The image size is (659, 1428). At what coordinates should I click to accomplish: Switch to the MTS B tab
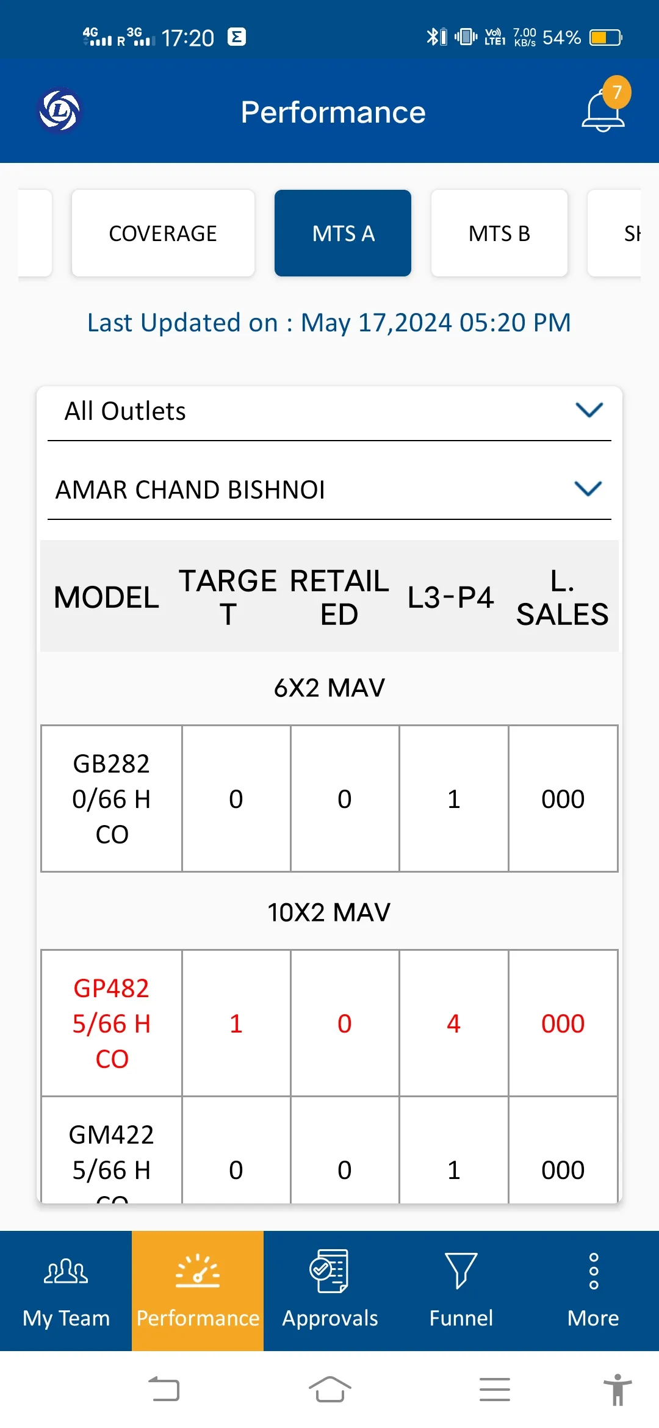pyautogui.click(x=499, y=233)
